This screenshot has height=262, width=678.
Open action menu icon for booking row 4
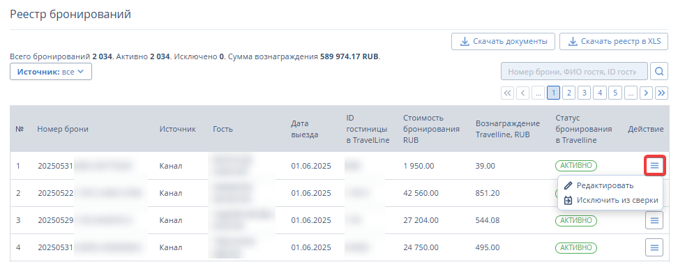[x=654, y=248]
